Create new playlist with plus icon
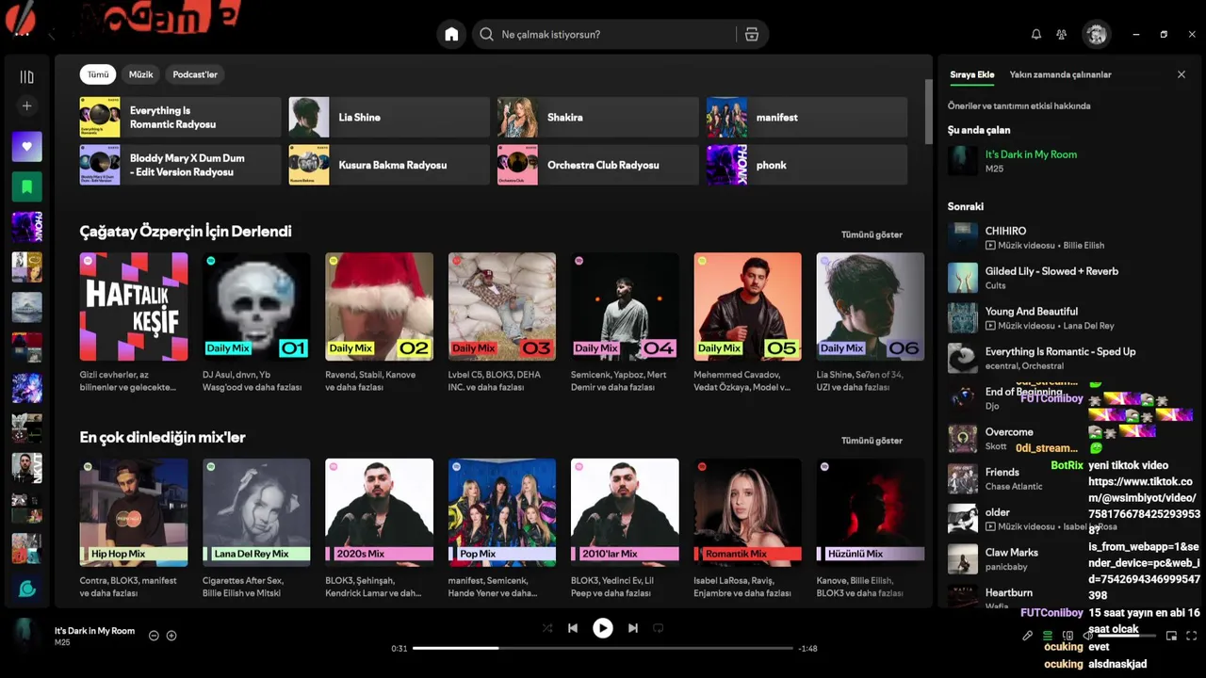The height and width of the screenshot is (678, 1206). coord(26,106)
